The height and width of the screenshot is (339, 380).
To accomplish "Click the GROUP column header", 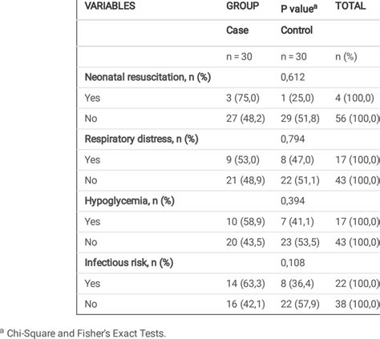I will [243, 6].
